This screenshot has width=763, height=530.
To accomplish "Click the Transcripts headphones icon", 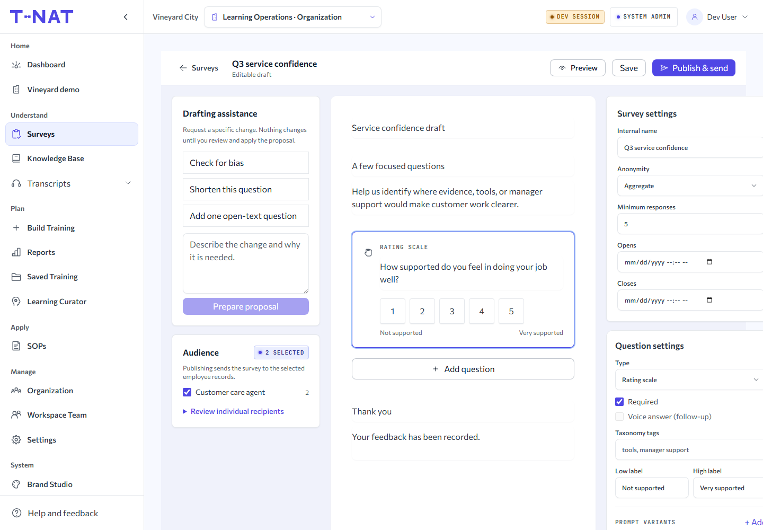I will pyautogui.click(x=16, y=183).
